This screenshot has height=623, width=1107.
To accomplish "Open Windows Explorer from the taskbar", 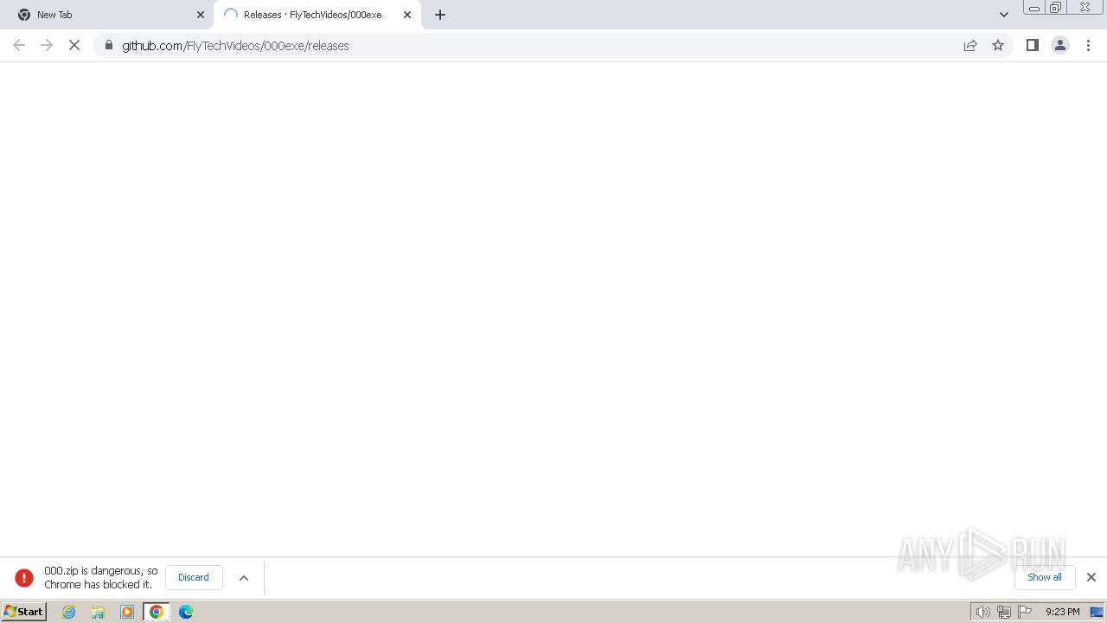I will (x=98, y=612).
